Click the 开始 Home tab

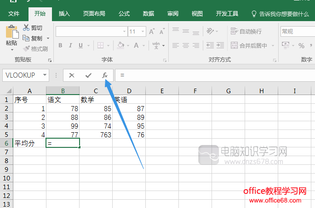[40, 14]
